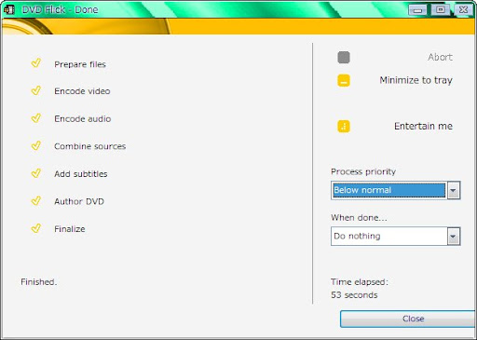Click the checkmark beside Encode video

pyautogui.click(x=36, y=90)
